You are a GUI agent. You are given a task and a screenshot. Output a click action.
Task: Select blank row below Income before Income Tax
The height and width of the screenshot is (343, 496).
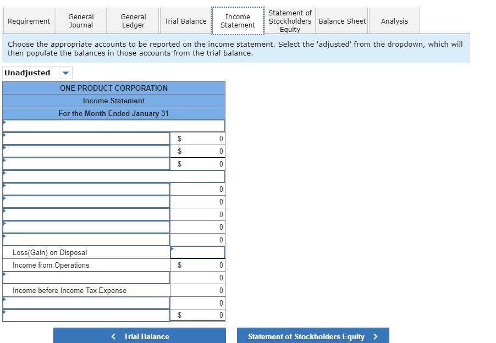click(x=86, y=303)
